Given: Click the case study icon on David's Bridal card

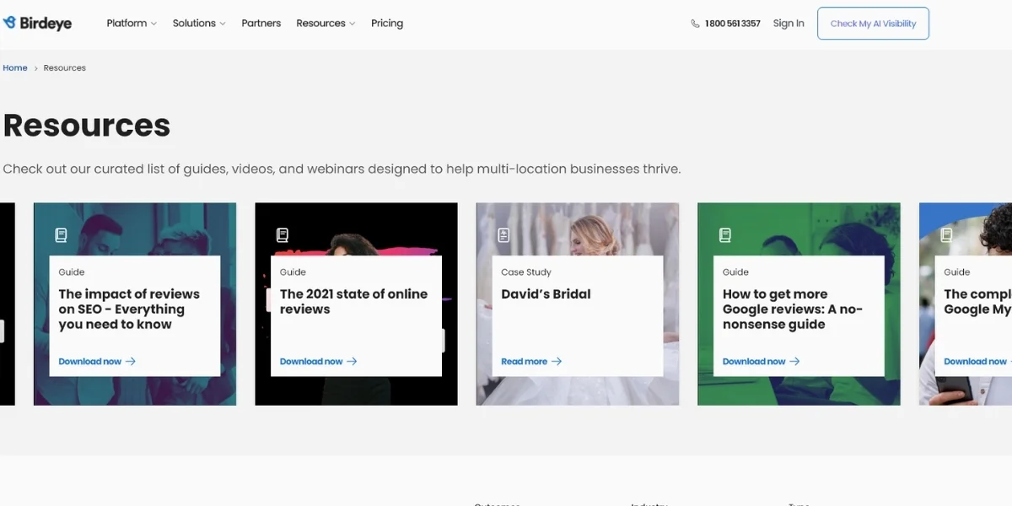Looking at the screenshot, I should click(x=503, y=235).
